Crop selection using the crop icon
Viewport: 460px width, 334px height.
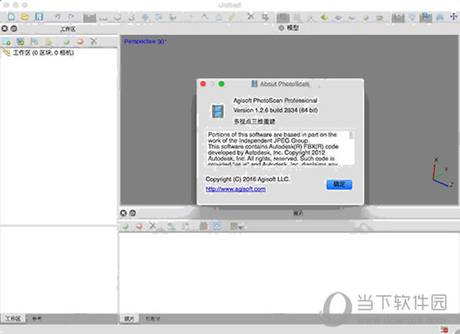coord(265,18)
